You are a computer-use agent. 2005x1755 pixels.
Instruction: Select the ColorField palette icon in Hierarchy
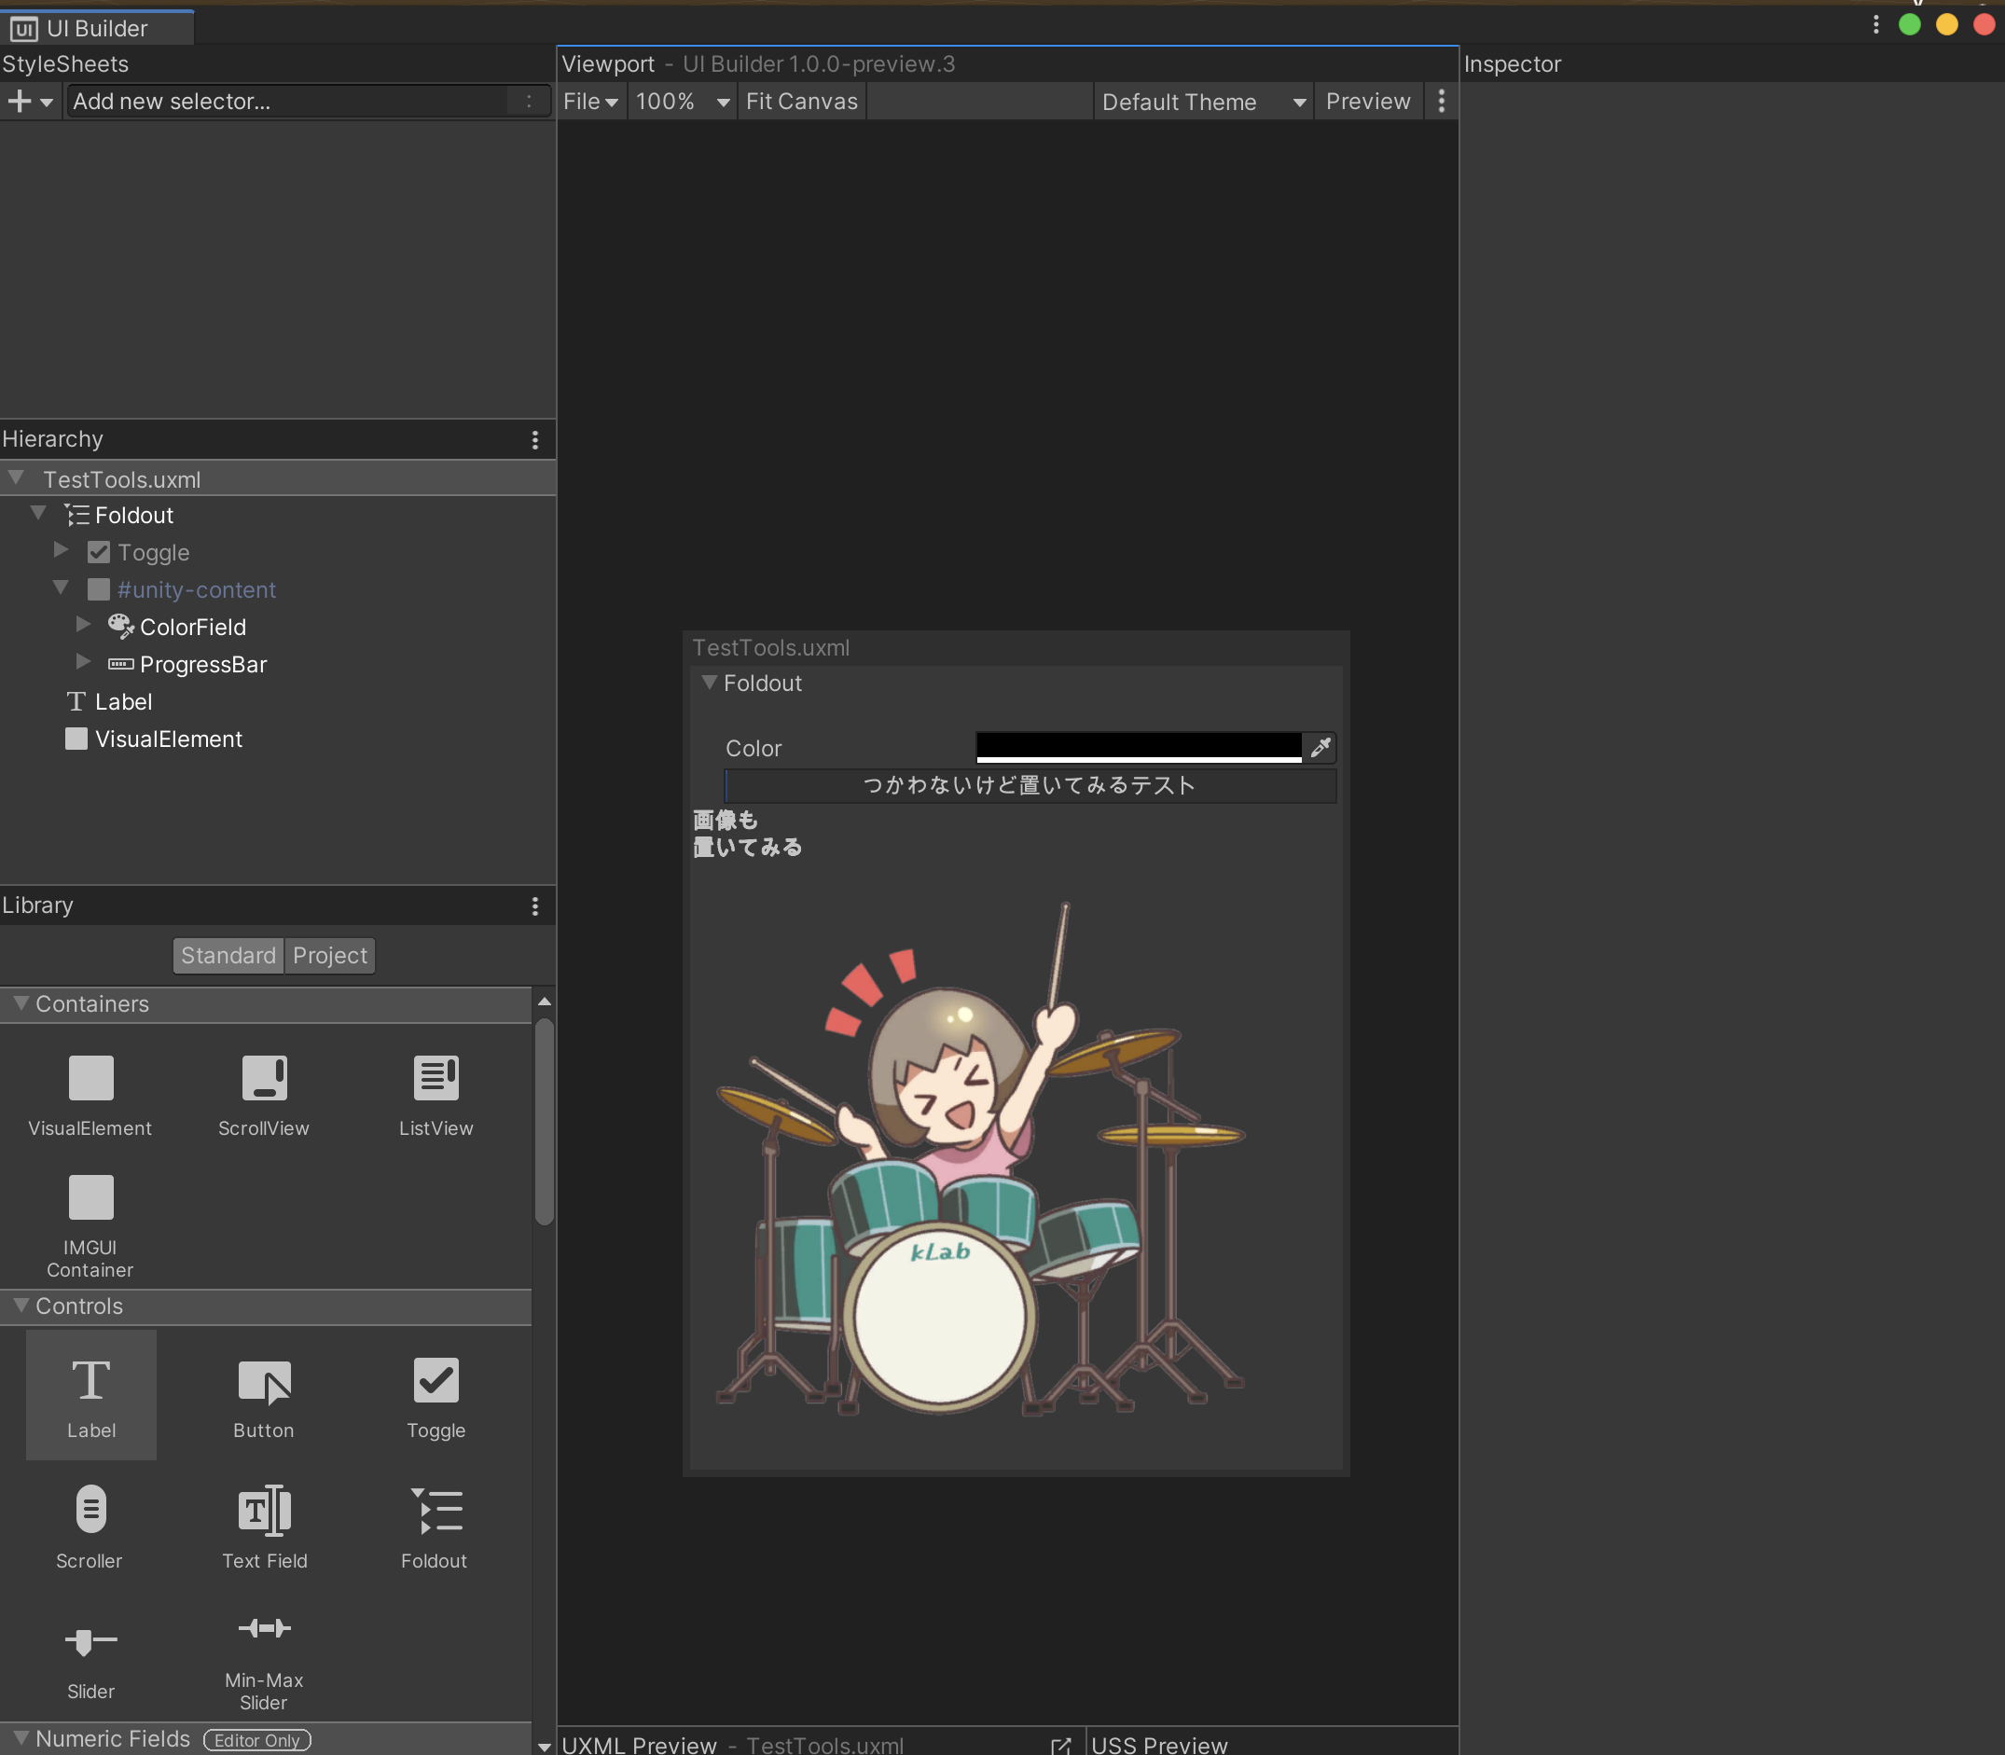tap(120, 627)
